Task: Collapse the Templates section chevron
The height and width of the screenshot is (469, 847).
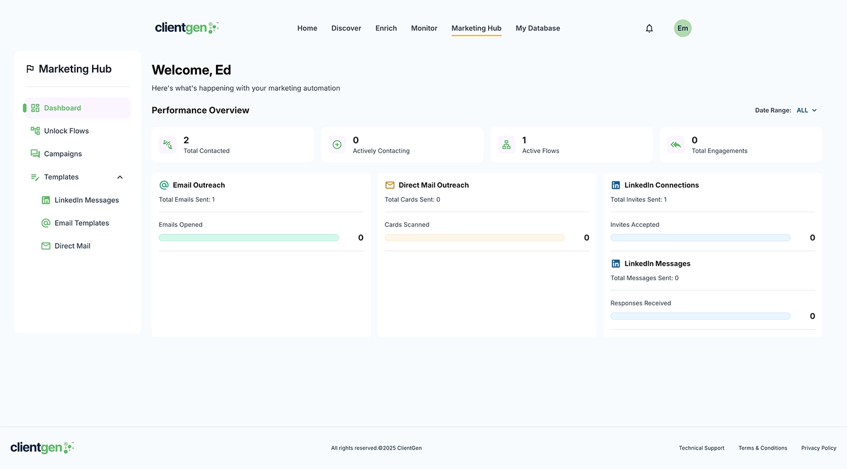Action: 120,177
